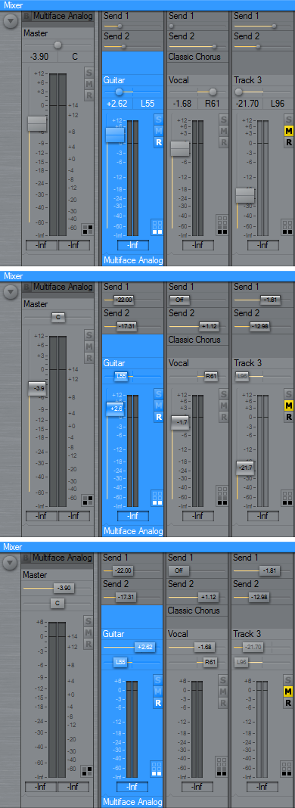The height and width of the screenshot is (808, 295).
Task: Toggle Guitar record-arm R in the knob-style mixer
Action: click(x=158, y=142)
